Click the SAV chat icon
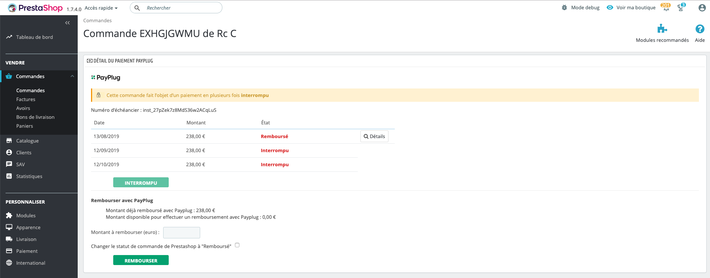This screenshot has width=710, height=278. [9, 164]
